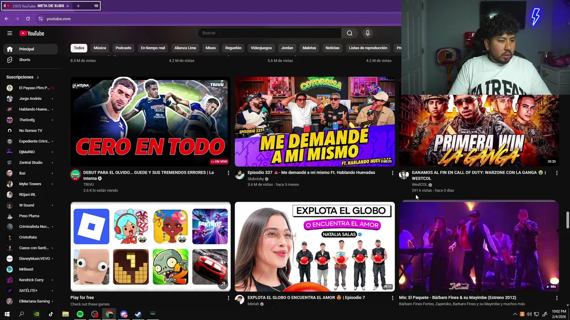This screenshot has height=320, width=570.
Task: Open Spotify from the taskbar
Action: point(80,314)
